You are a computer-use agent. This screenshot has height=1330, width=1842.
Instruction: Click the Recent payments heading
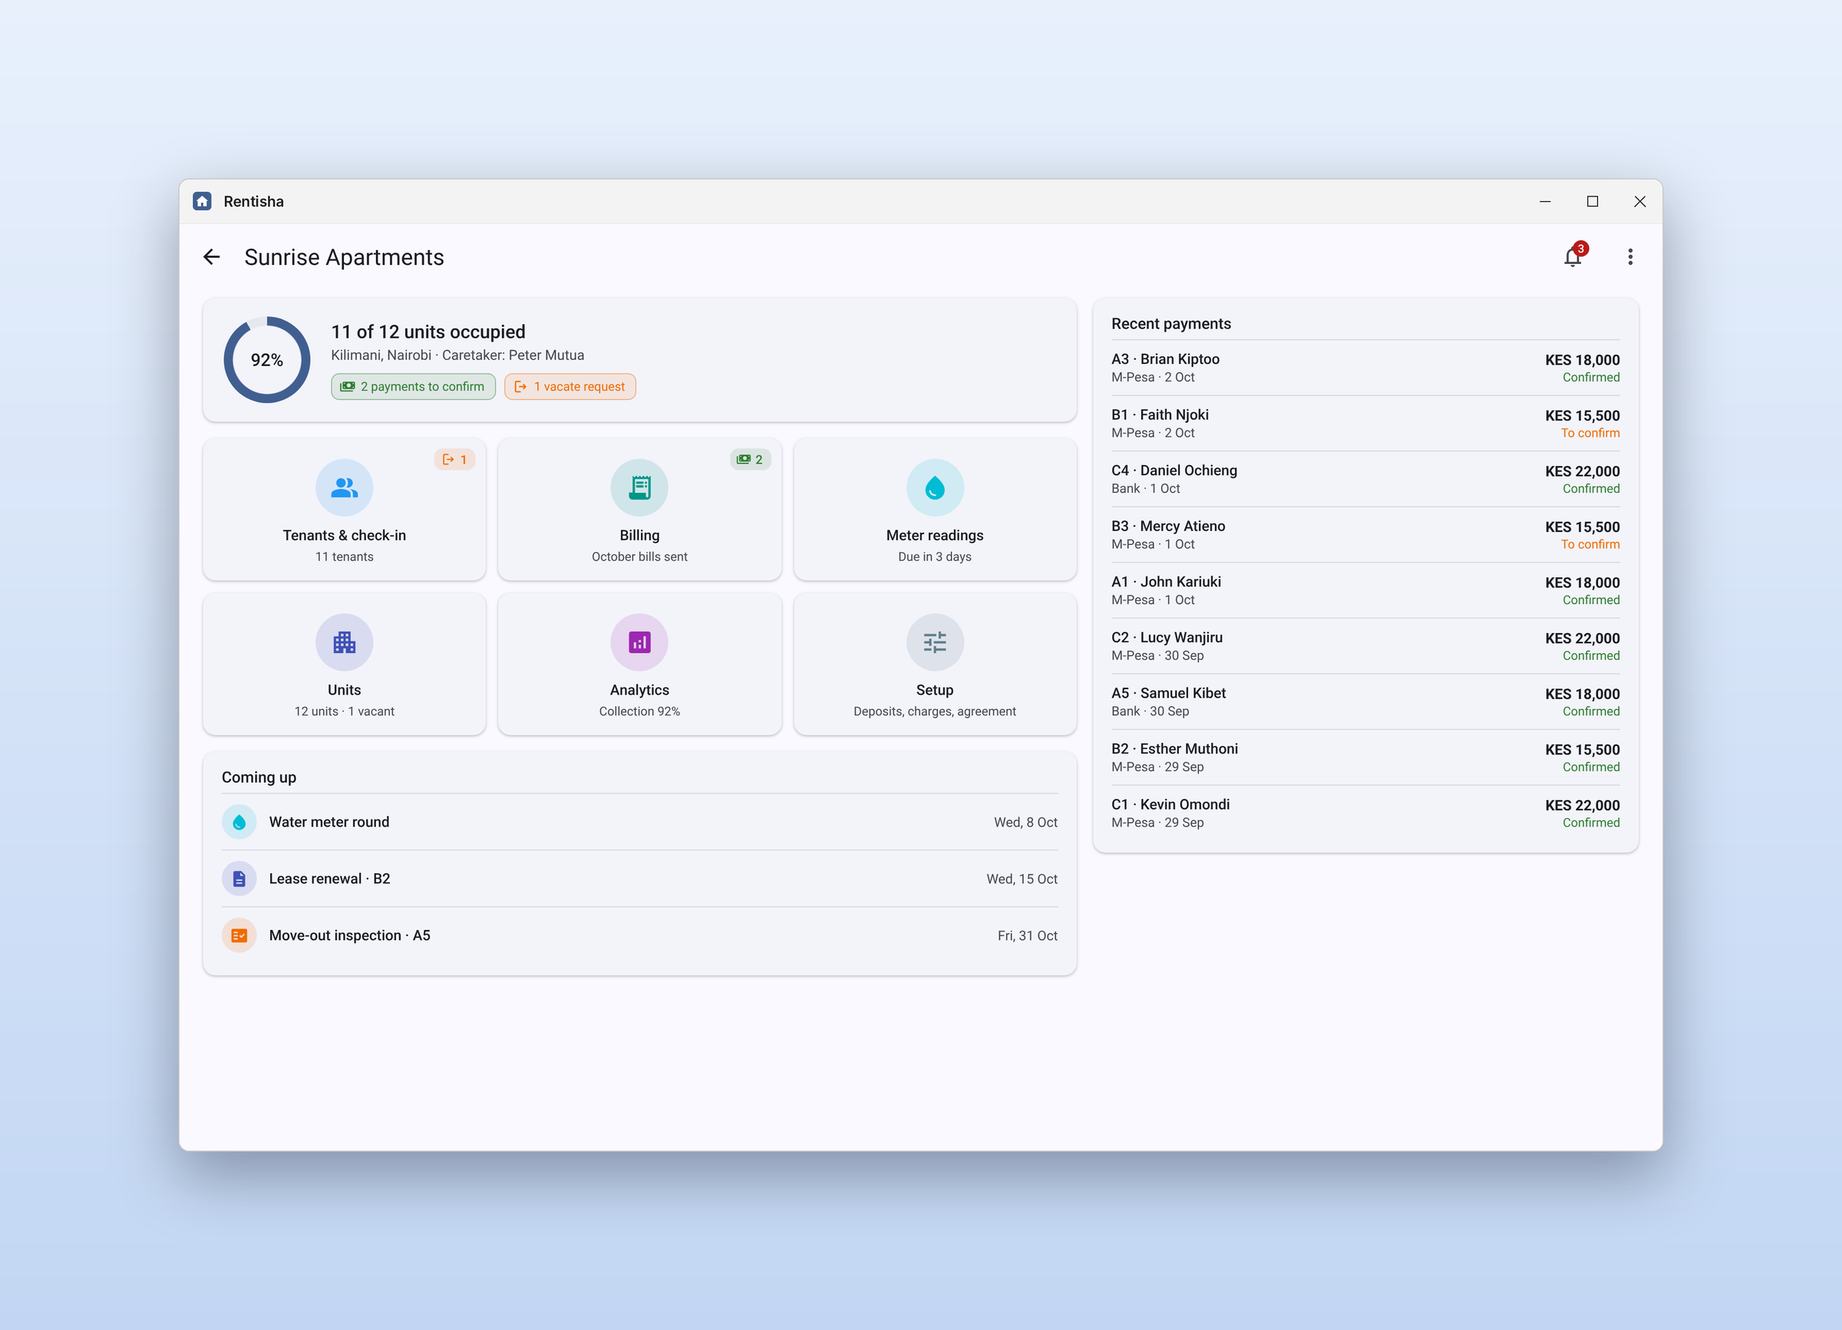coord(1170,324)
